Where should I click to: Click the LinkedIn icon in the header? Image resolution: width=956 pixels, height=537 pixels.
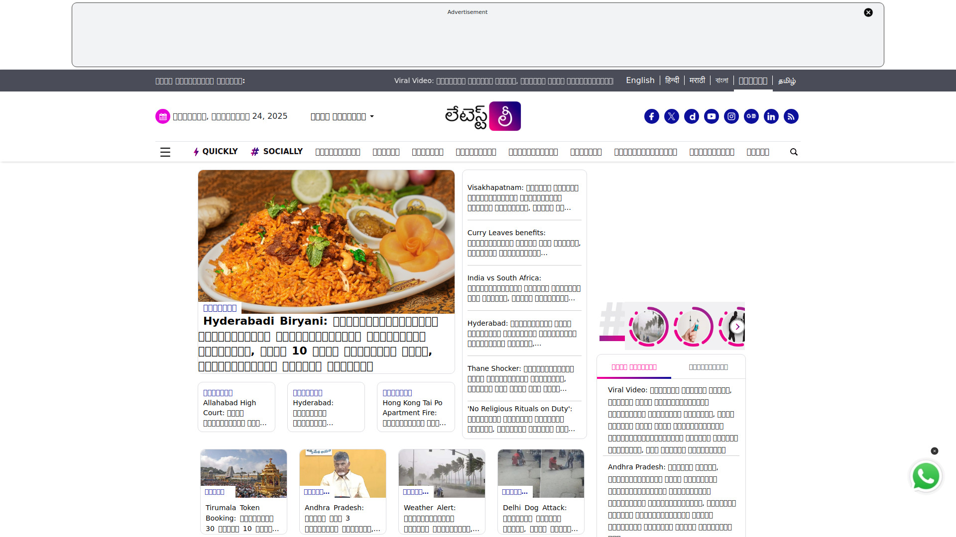771,116
